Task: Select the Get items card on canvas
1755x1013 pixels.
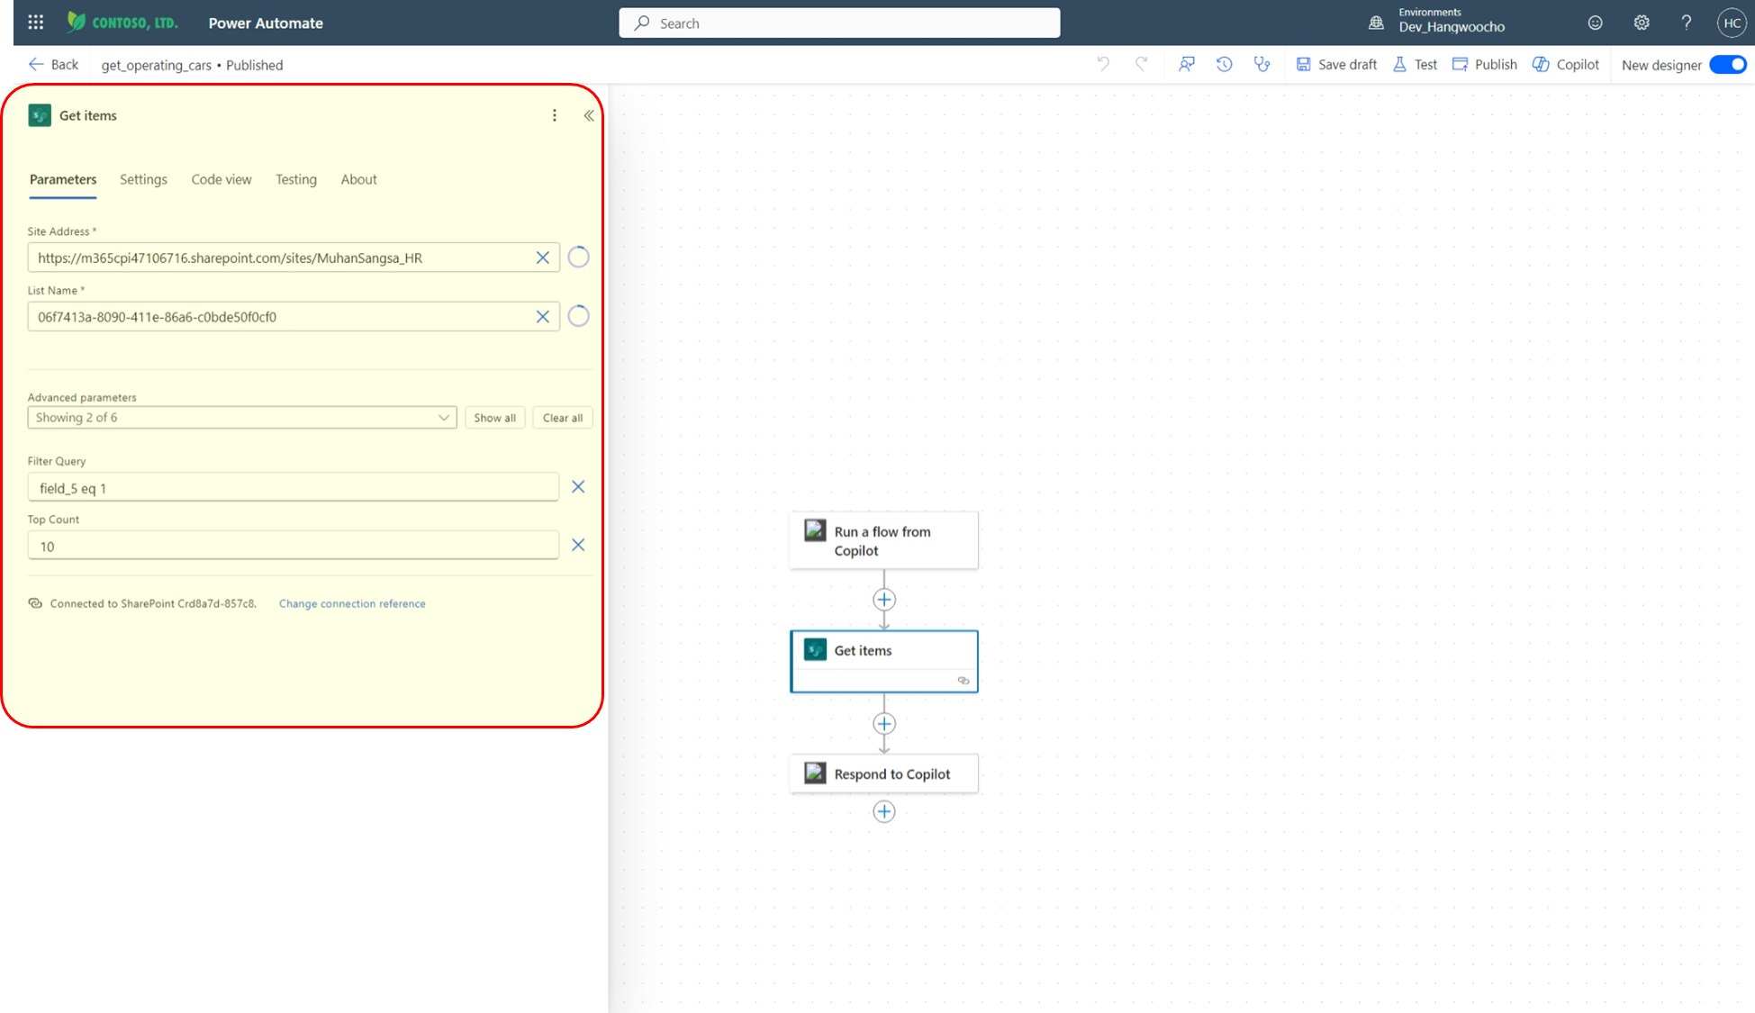Action: [884, 662]
